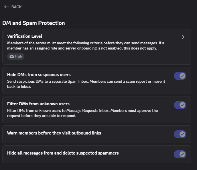Disable Hide DMs from suspicious users toggle
This screenshot has height=170, width=197.
pyautogui.click(x=180, y=76)
